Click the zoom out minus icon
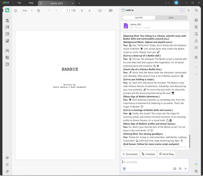 [x=16, y=10]
